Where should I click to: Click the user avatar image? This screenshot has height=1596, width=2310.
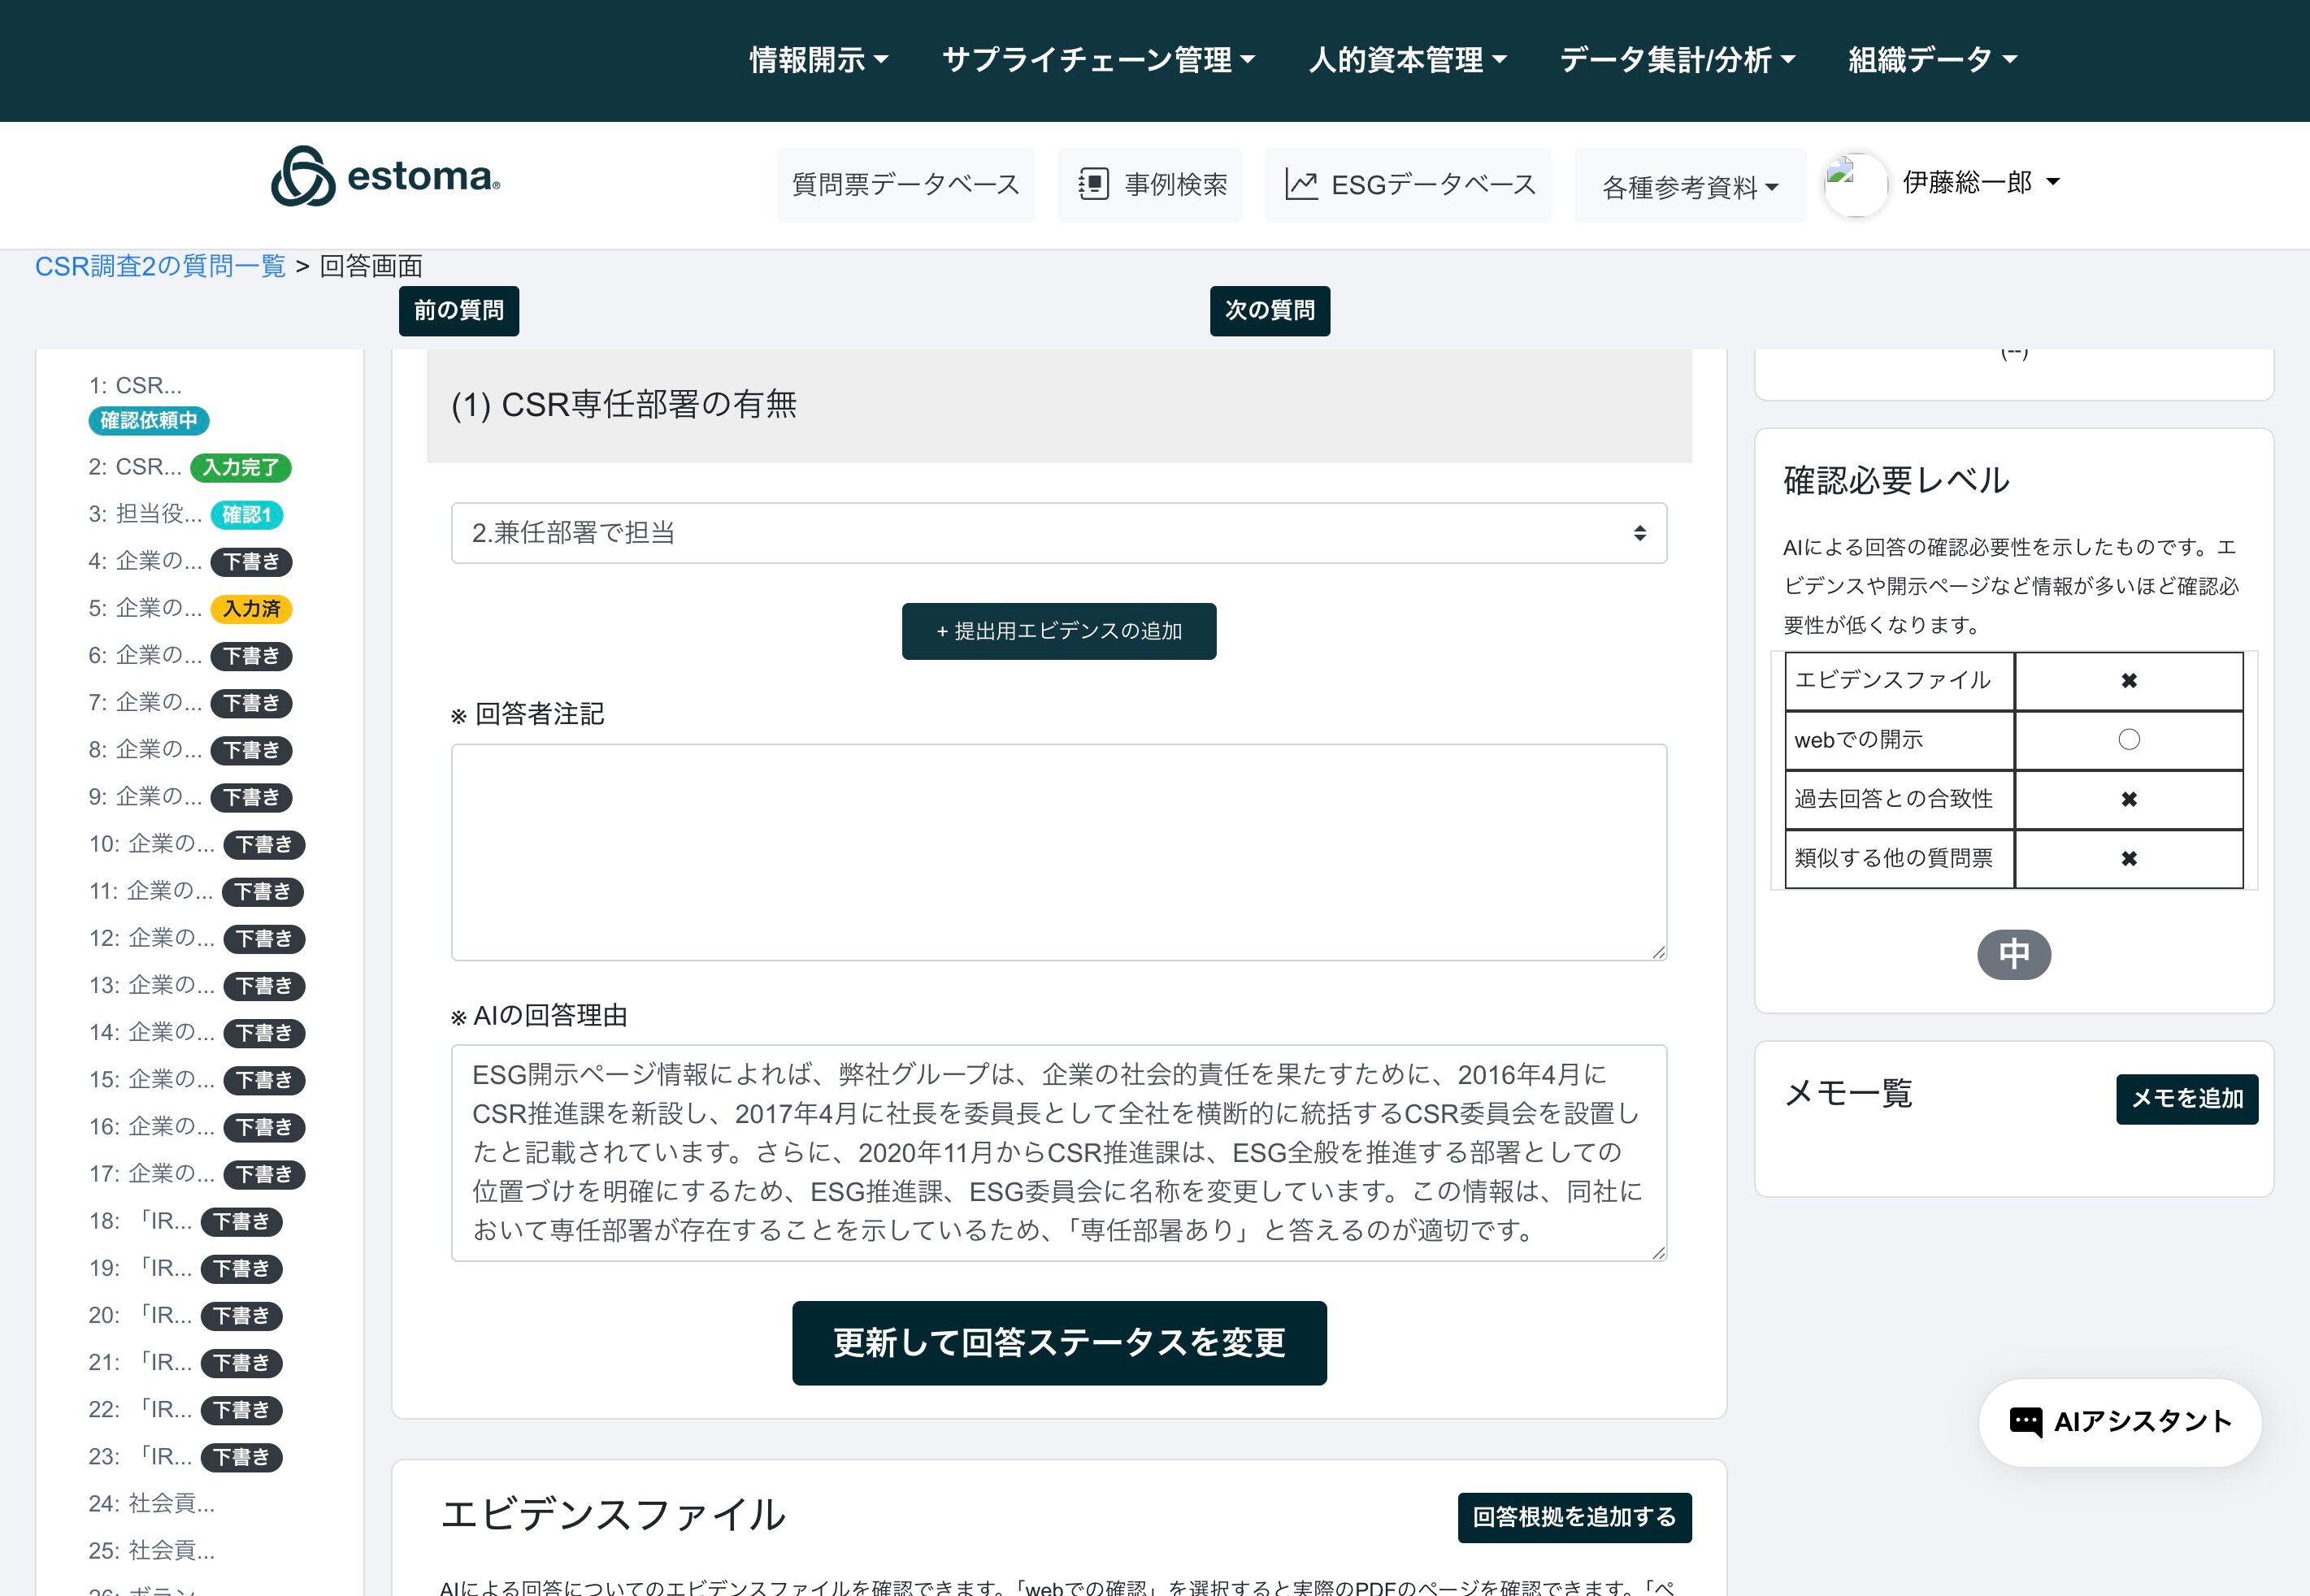click(1855, 184)
